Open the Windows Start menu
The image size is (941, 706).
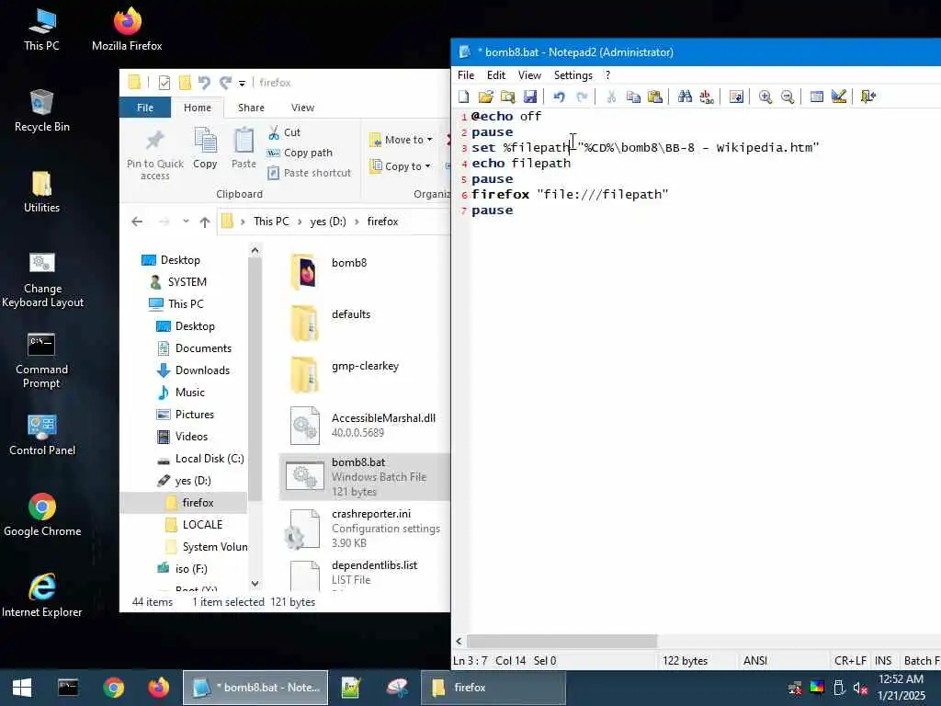click(22, 688)
